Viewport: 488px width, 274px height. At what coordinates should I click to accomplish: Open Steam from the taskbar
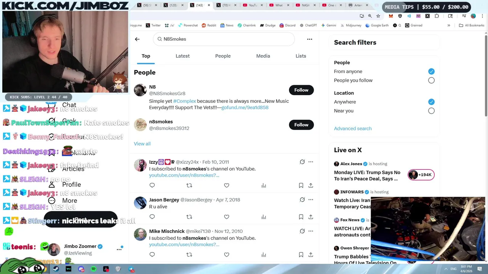pyautogui.click(x=56, y=269)
